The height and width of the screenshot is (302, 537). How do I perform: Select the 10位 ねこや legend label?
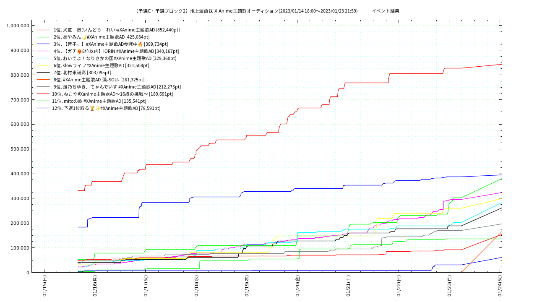[x=112, y=94]
